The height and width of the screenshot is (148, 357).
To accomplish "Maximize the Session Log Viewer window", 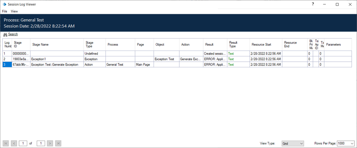I will 337,4.
